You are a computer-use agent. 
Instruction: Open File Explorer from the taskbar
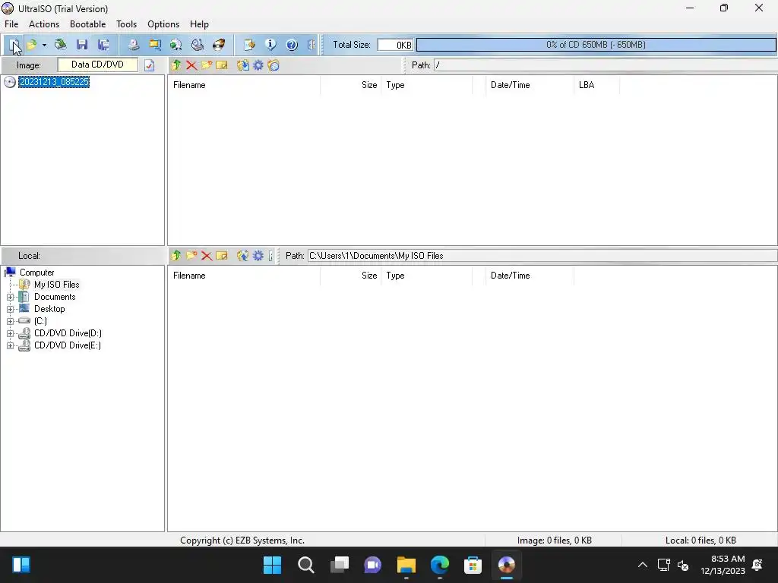coord(406,565)
